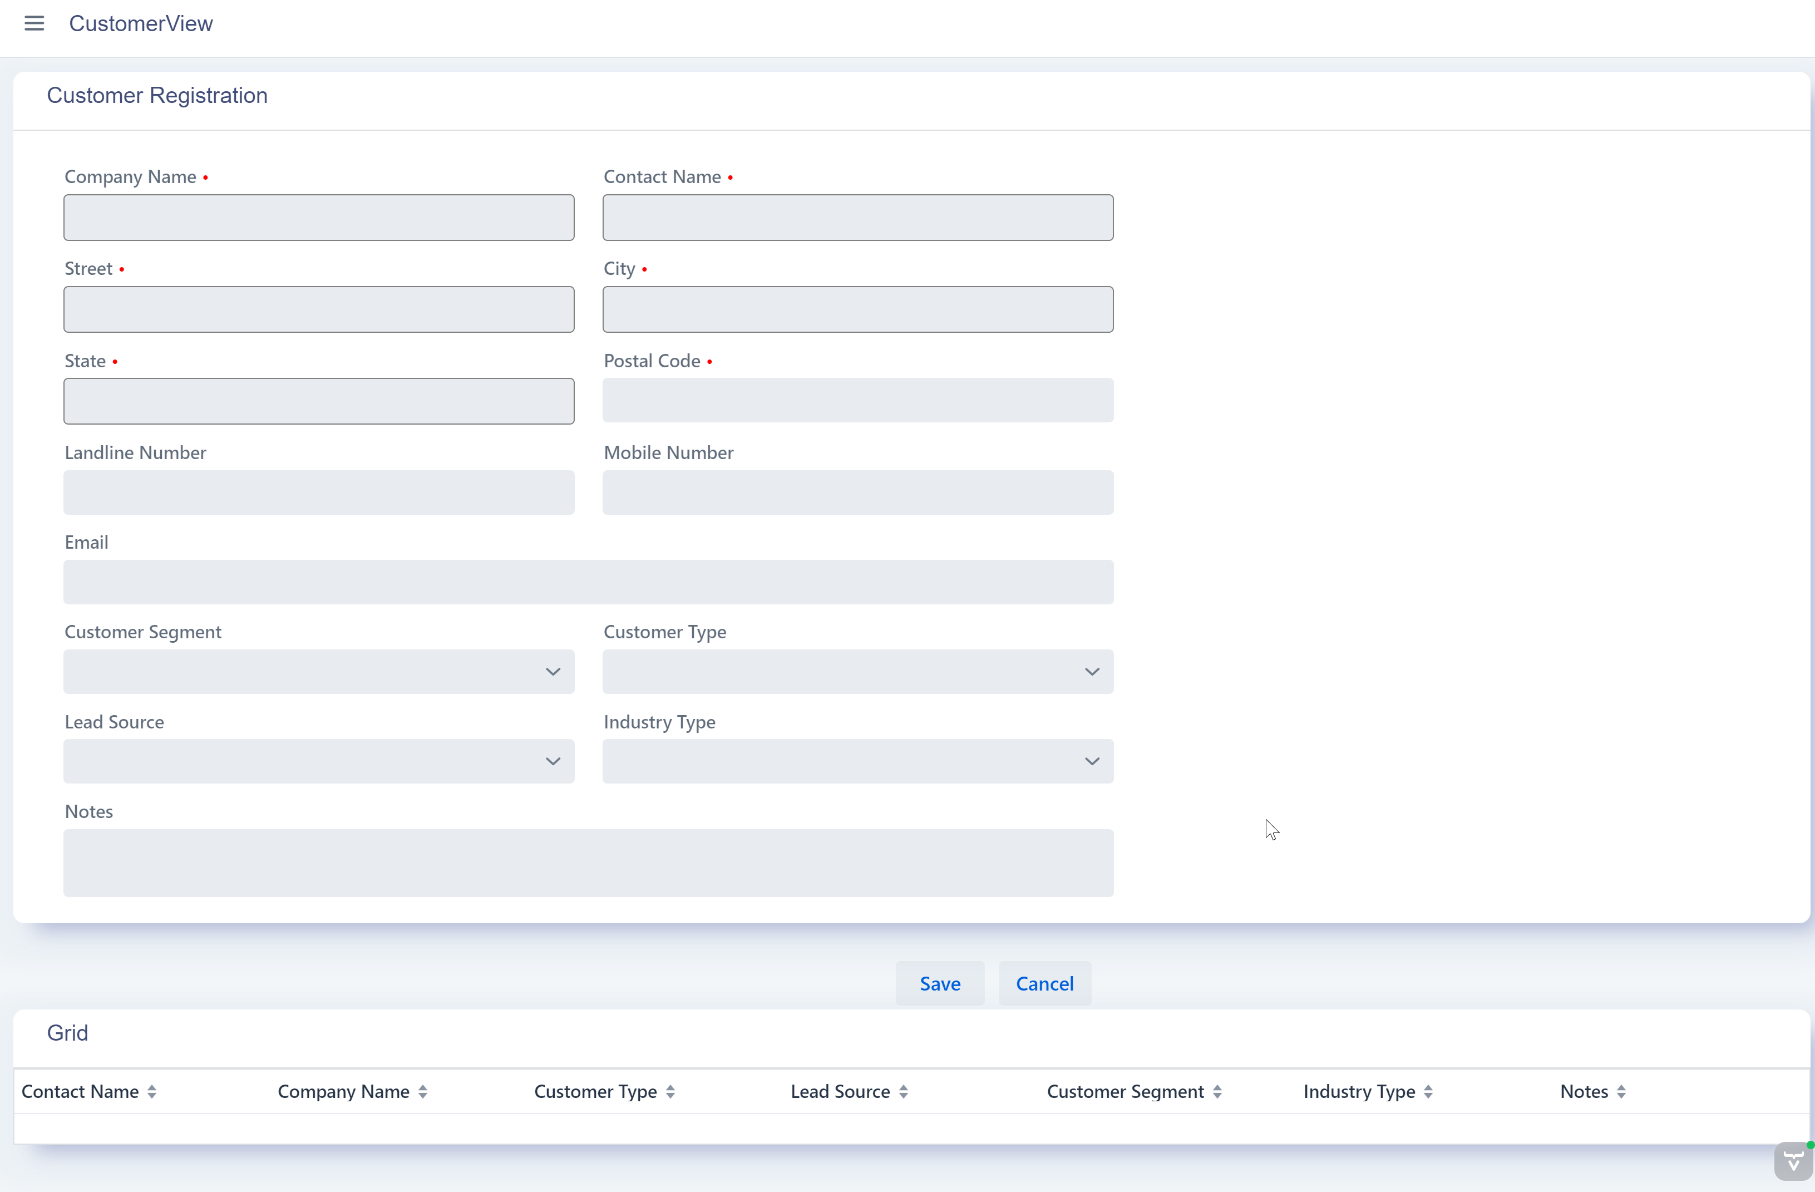Open the Customer Type dropdown

(x=858, y=671)
